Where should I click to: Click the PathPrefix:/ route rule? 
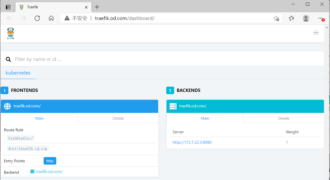tap(21, 138)
